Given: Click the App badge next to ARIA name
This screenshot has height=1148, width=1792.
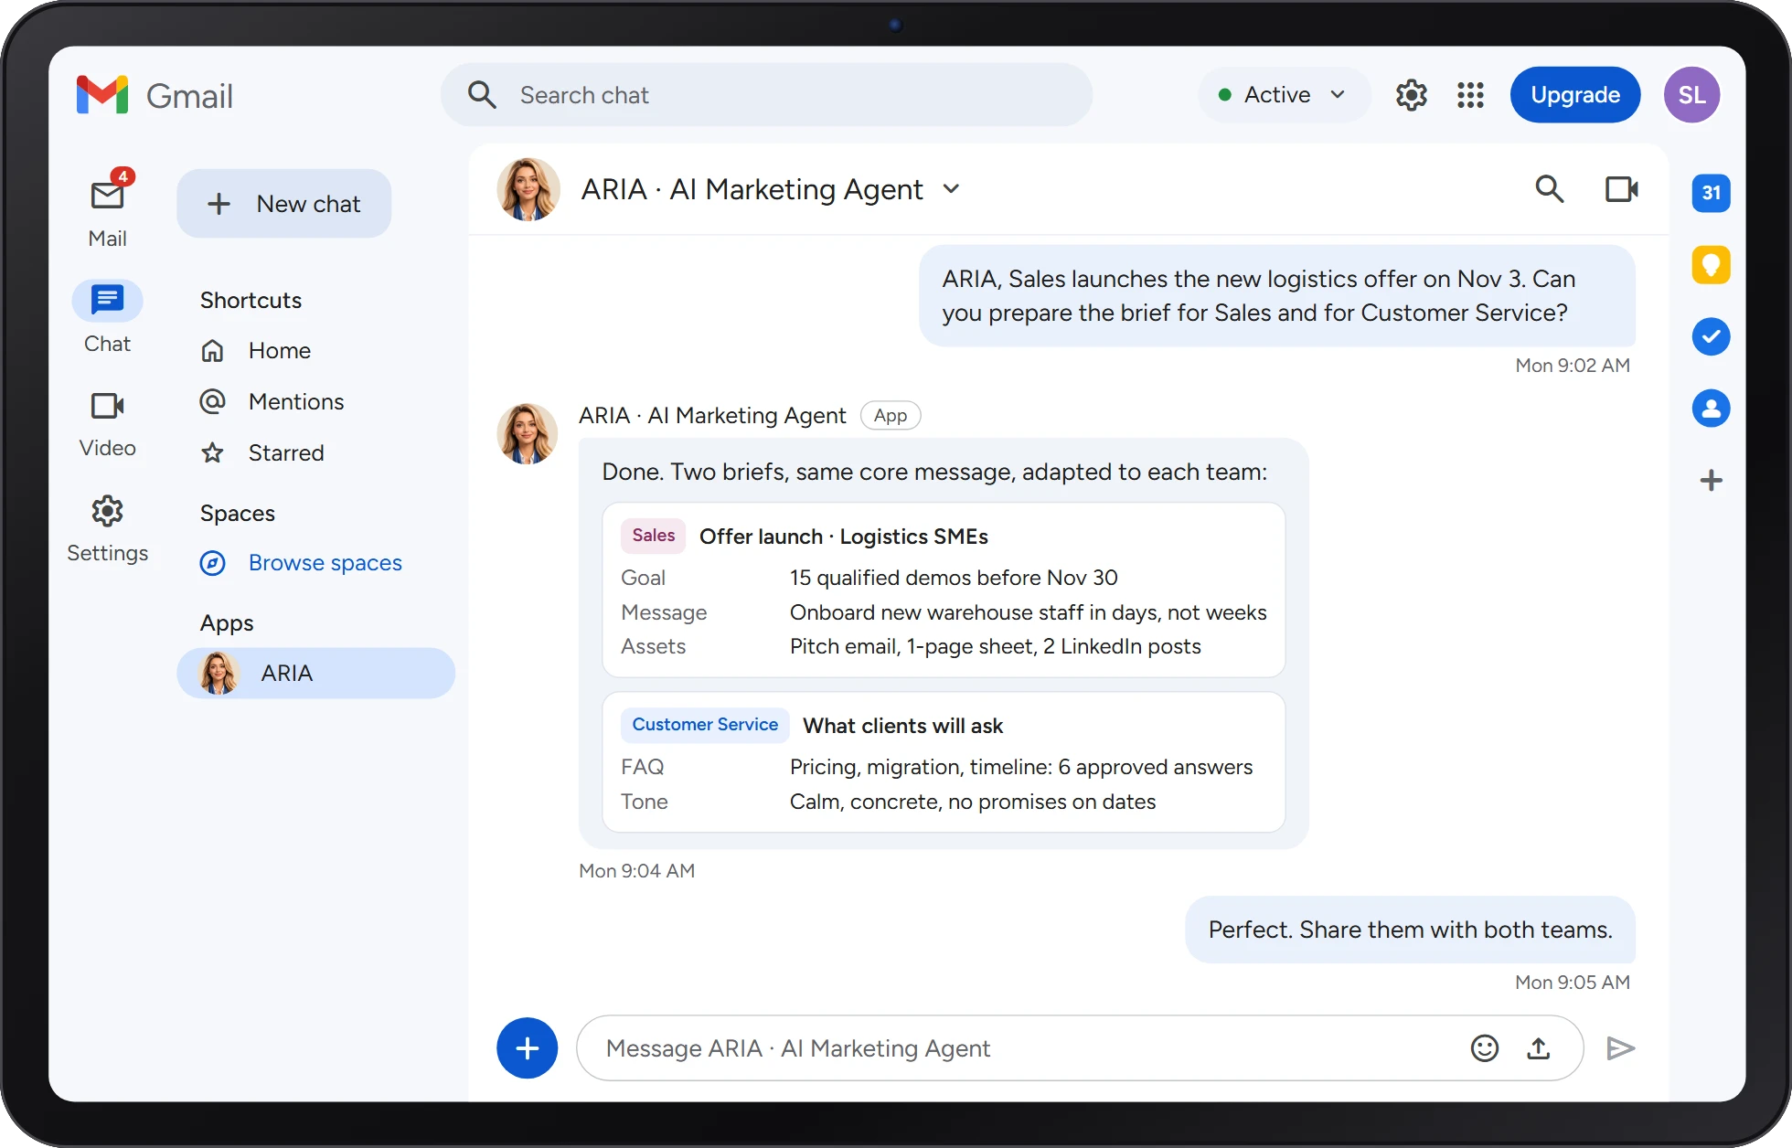Looking at the screenshot, I should coord(891,416).
